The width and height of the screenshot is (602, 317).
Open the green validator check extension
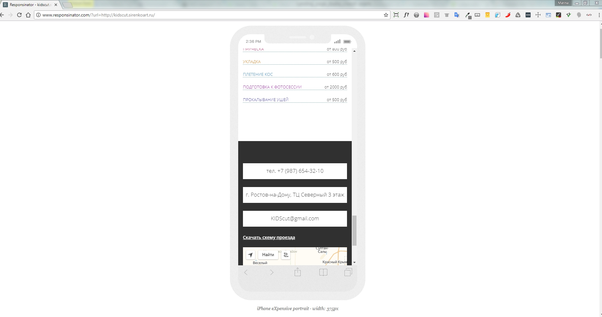click(569, 15)
